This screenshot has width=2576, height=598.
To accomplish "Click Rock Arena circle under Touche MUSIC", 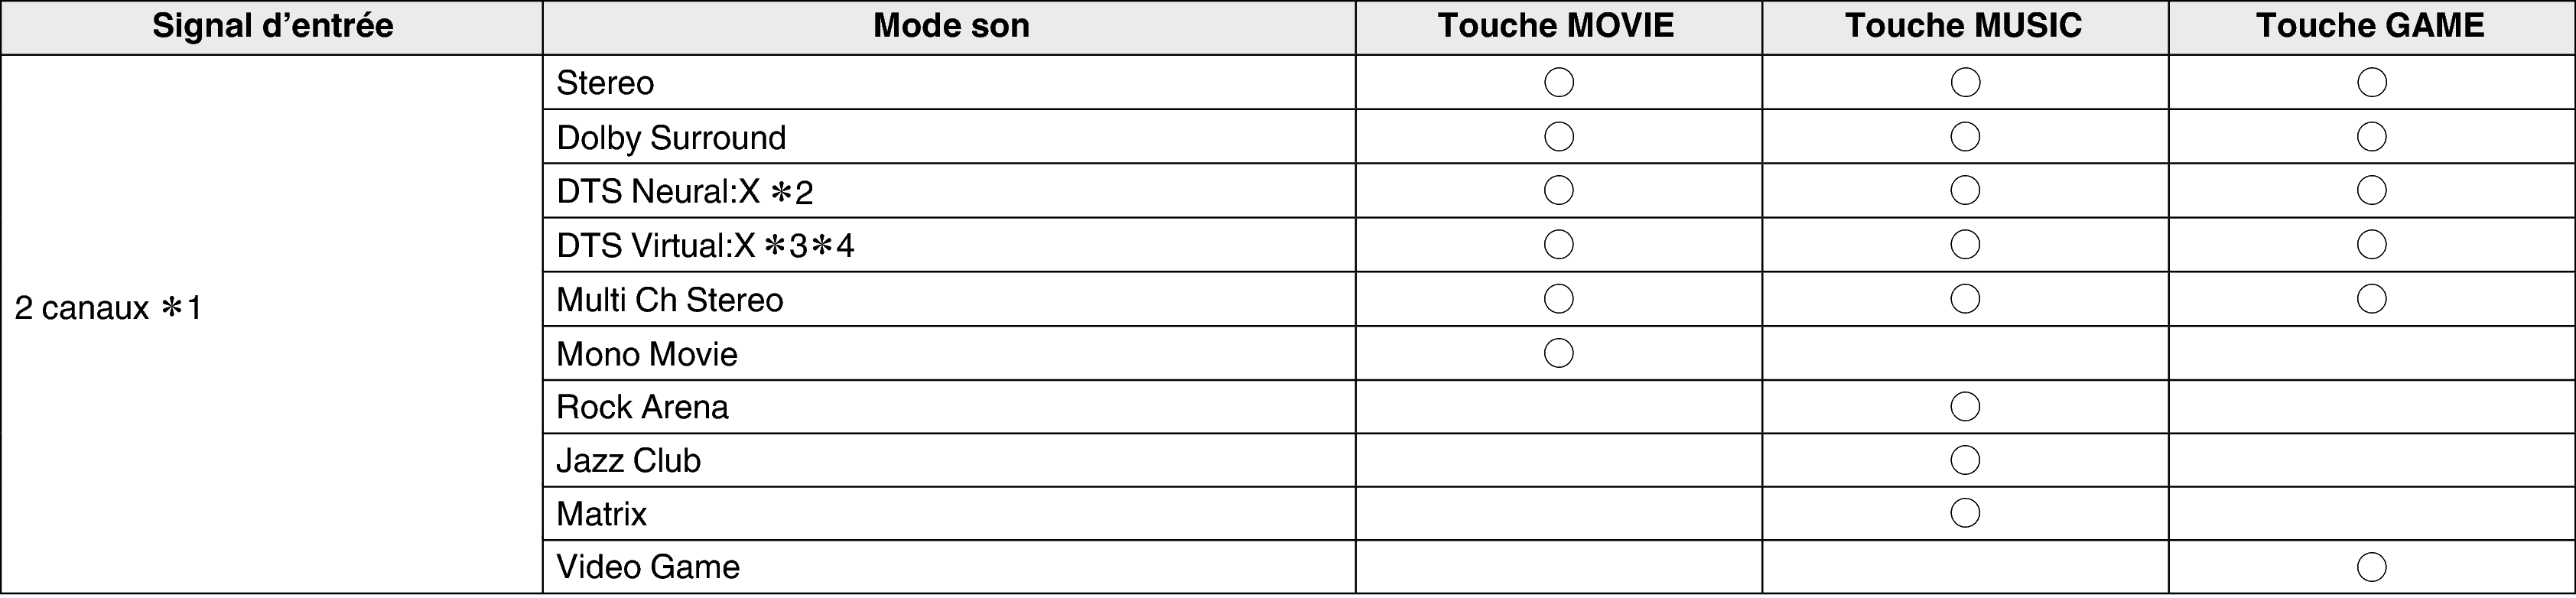I will 1965,407.
